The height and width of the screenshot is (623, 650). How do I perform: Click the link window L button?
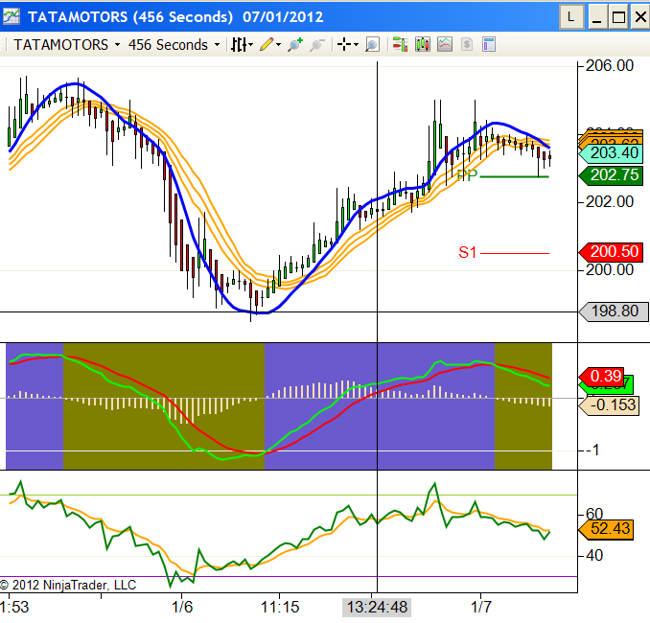pyautogui.click(x=571, y=17)
